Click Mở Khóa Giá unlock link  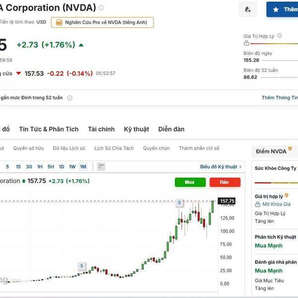pos(277,204)
